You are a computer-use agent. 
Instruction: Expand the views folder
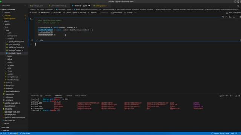point(9,71)
